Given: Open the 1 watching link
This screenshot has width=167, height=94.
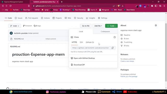Looking at the screenshot, I should (x=126, y=42).
